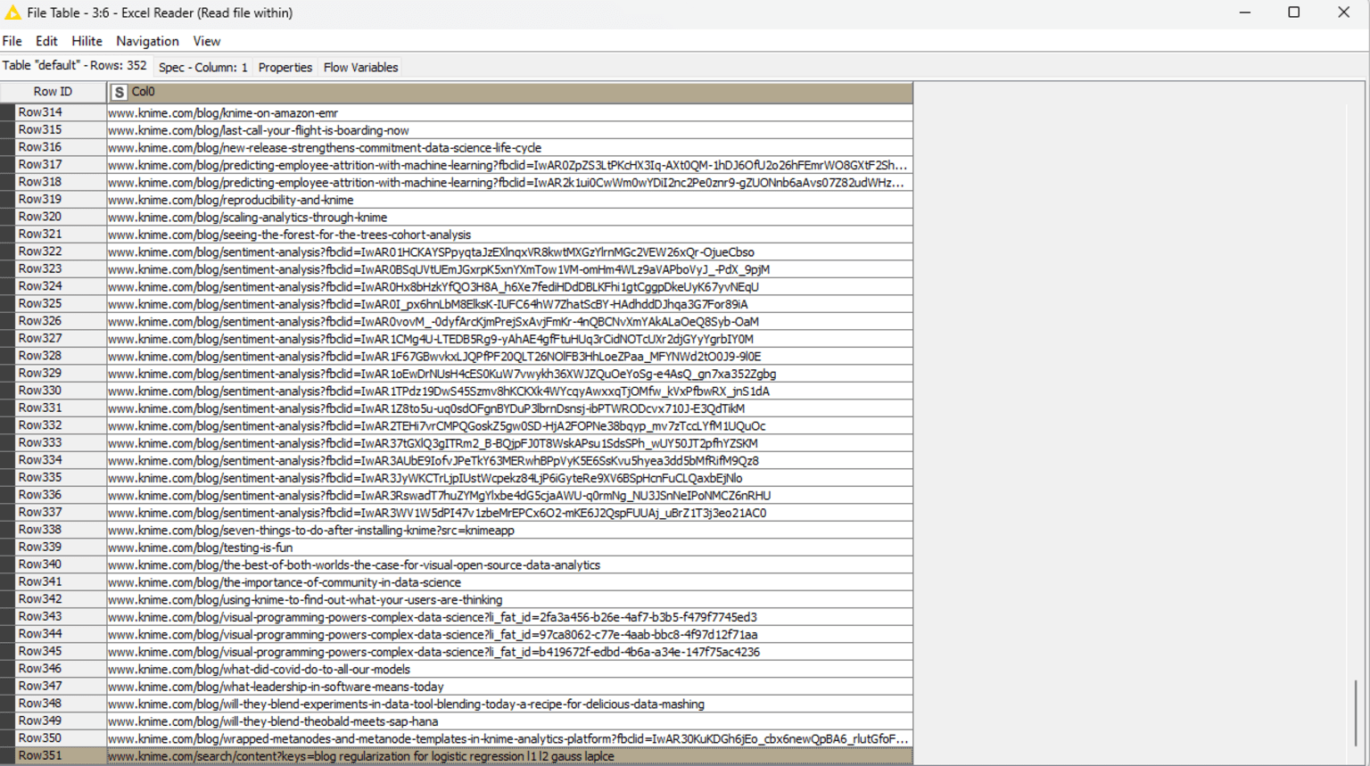
Task: Click the String type icon in Col0 header
Action: pyautogui.click(x=120, y=92)
